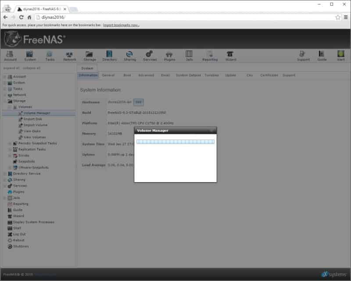Image resolution: width=351 pixels, height=281 pixels.
Task: Switch to the Advanced tab
Action: pos(146,75)
